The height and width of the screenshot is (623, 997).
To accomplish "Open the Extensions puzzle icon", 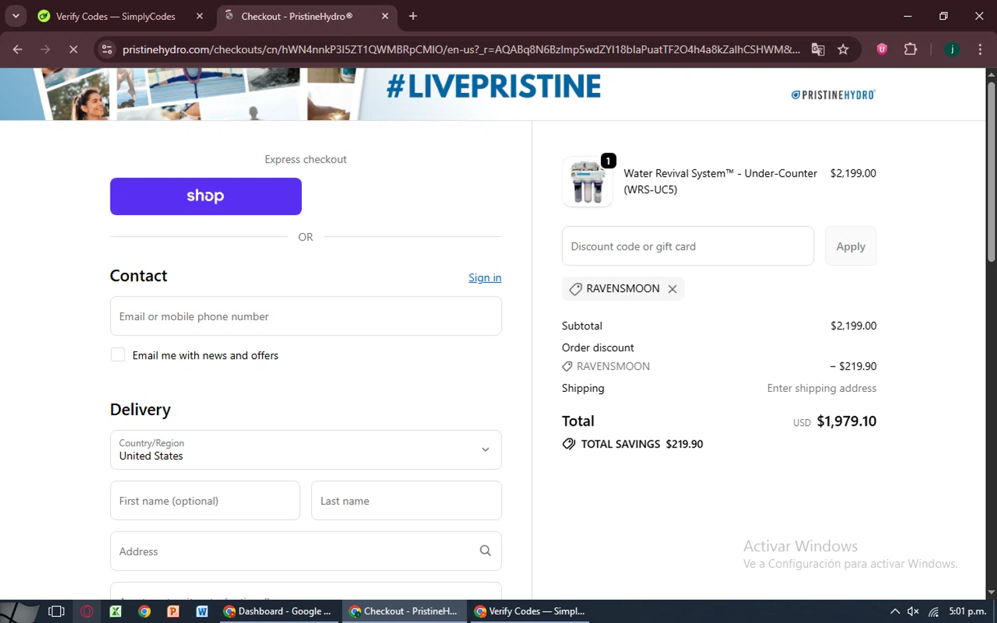I will point(911,49).
